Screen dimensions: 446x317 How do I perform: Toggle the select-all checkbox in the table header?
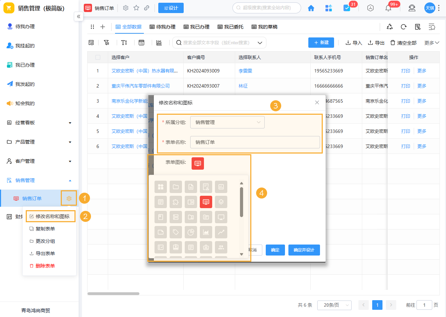pyautogui.click(x=98, y=57)
